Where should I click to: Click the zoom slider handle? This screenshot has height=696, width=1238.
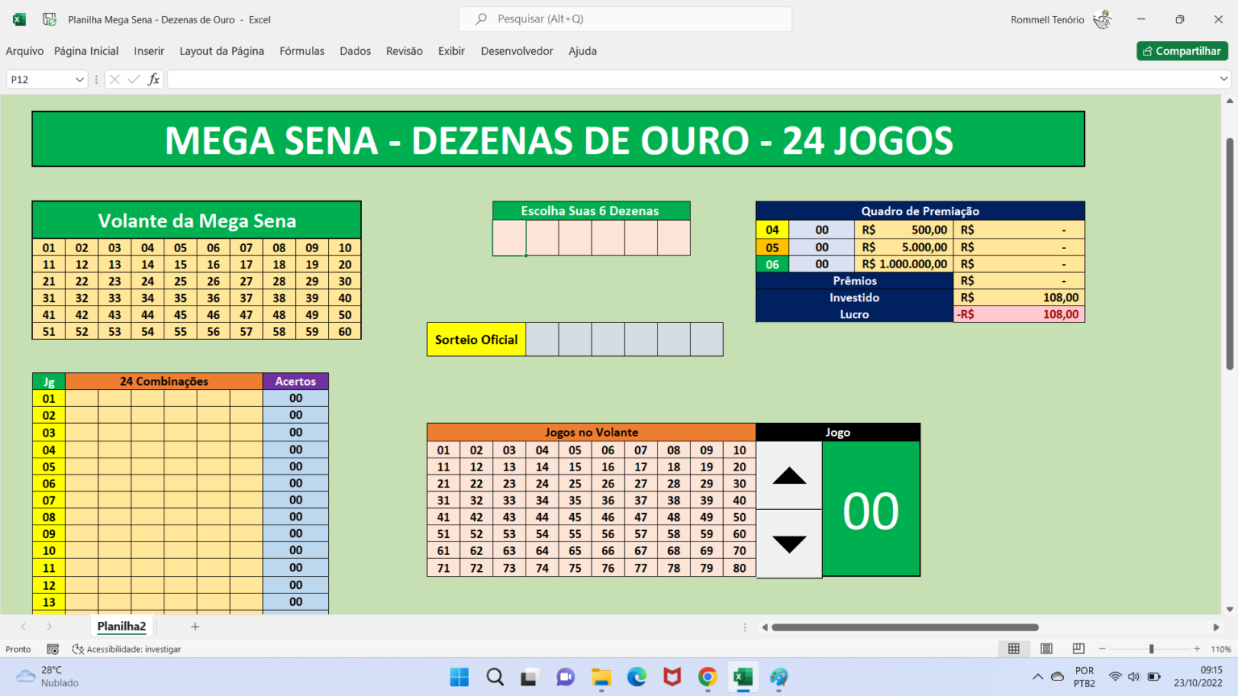tap(1151, 648)
